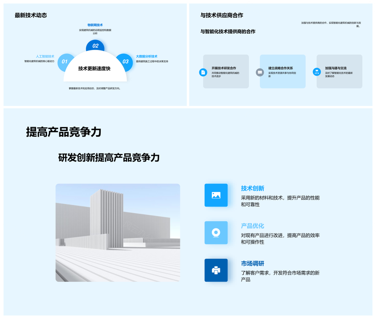
Task: Click the 大数据分析技术 label
Action: pos(146,56)
